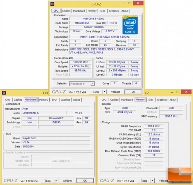This screenshot has width=193, height=185.
Task: Expand the Tools dropdown arrow in CPU window
Action: [104, 92]
